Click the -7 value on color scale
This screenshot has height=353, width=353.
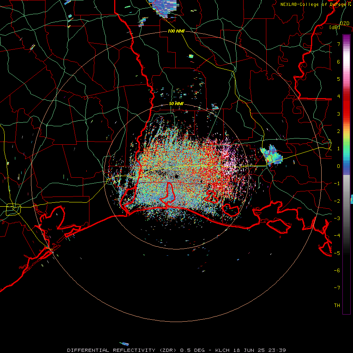click(x=337, y=288)
